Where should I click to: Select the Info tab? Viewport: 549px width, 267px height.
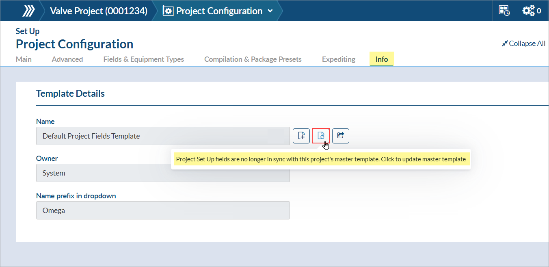tap(381, 59)
